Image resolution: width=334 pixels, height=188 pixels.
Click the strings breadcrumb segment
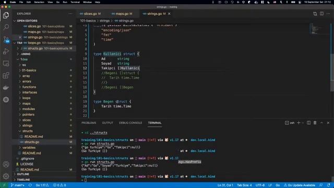tap(104, 21)
